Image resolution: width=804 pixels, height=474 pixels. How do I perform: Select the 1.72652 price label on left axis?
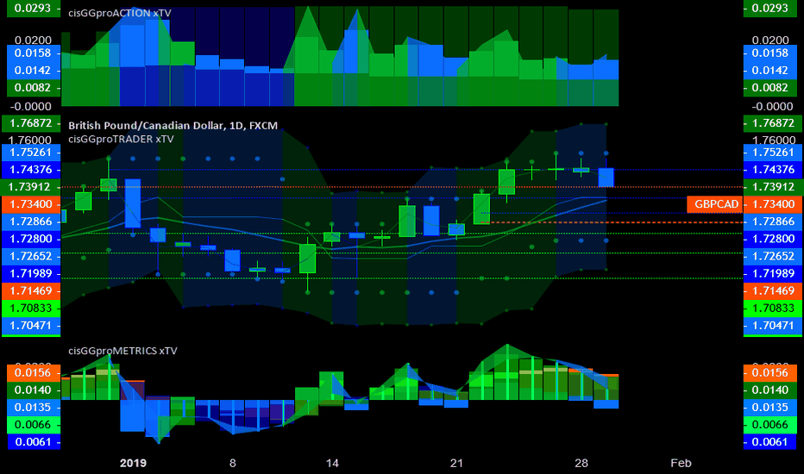pyautogui.click(x=31, y=256)
